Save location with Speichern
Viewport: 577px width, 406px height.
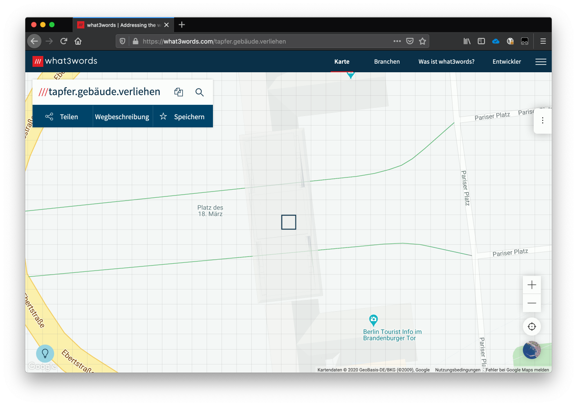coord(183,117)
